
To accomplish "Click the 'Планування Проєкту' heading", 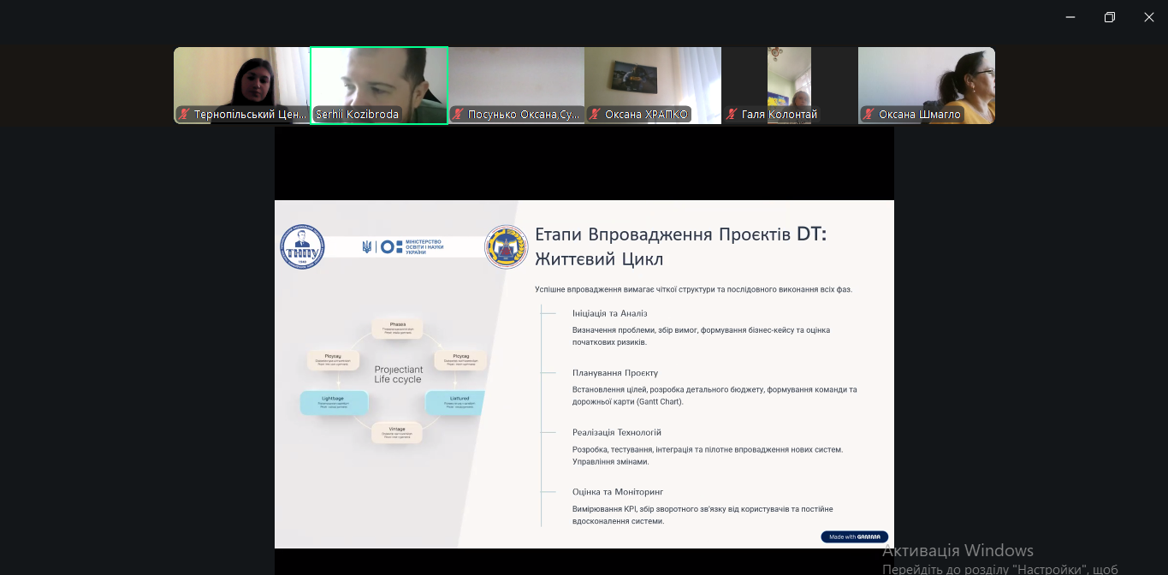I will (614, 373).
